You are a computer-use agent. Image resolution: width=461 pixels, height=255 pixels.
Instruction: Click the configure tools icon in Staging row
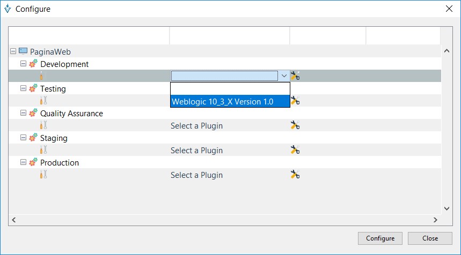coord(295,149)
